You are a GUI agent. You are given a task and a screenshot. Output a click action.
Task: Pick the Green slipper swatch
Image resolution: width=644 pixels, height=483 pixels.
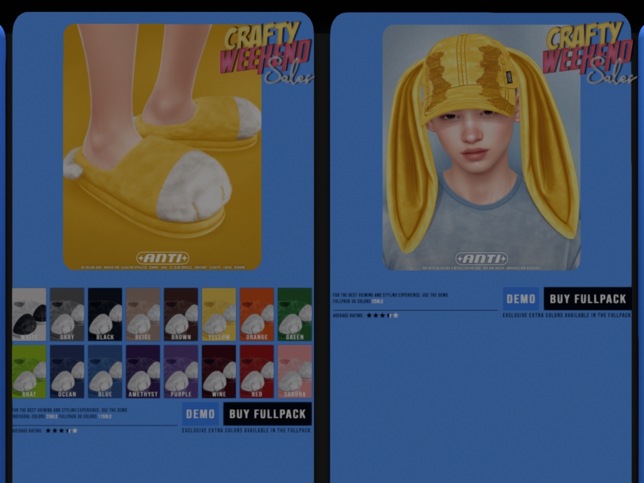point(294,314)
